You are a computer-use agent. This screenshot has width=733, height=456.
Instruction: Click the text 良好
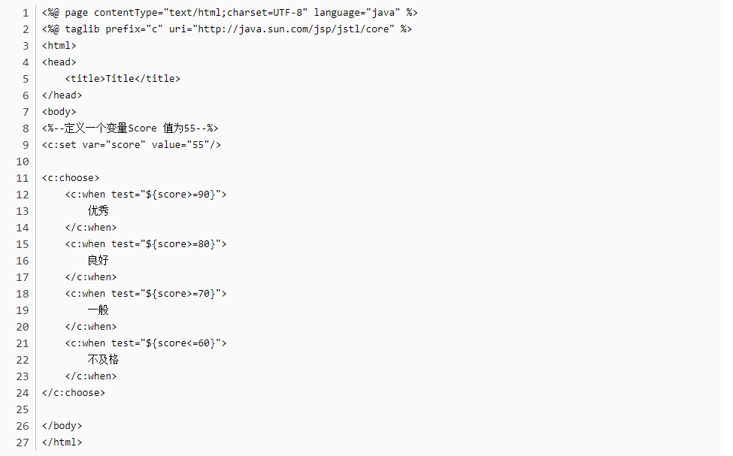tap(98, 261)
